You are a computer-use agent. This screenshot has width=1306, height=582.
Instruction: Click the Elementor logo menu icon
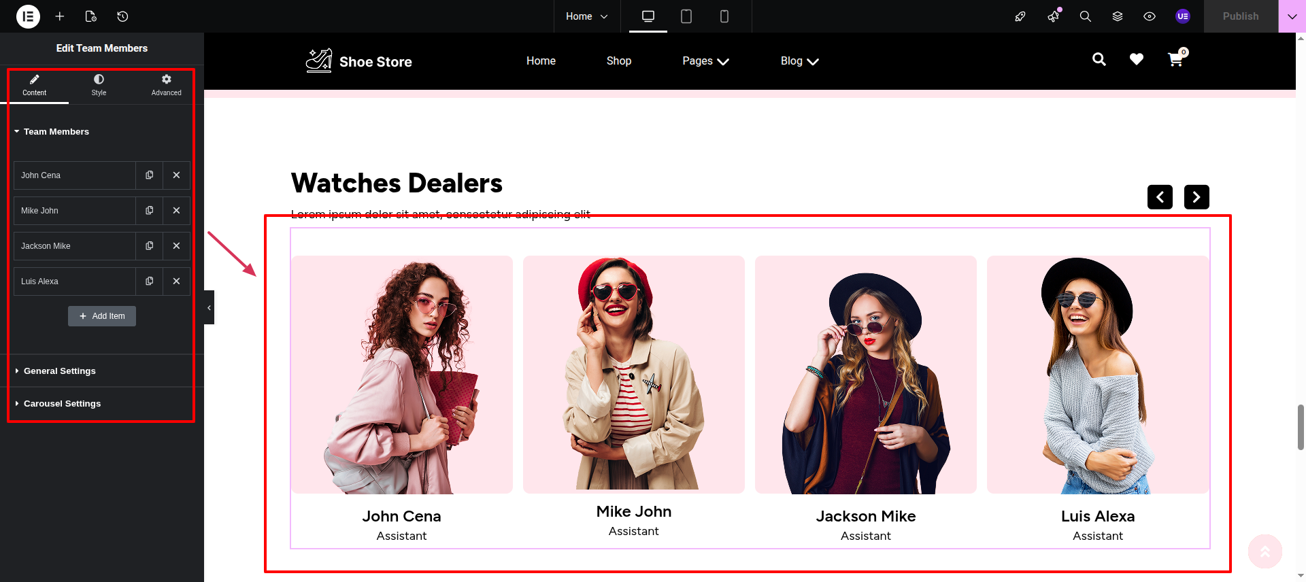[28, 16]
